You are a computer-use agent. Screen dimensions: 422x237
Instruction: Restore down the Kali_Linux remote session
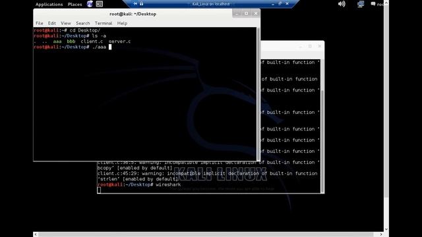[x=280, y=4]
